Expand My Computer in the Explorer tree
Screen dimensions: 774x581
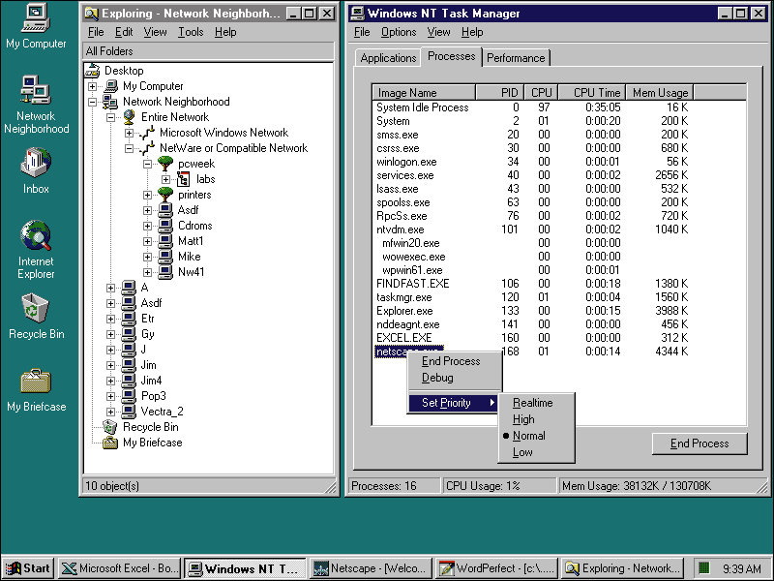pos(92,86)
